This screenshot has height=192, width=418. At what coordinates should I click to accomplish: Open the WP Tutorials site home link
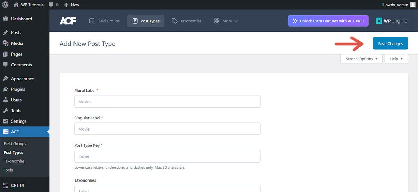tap(28, 5)
